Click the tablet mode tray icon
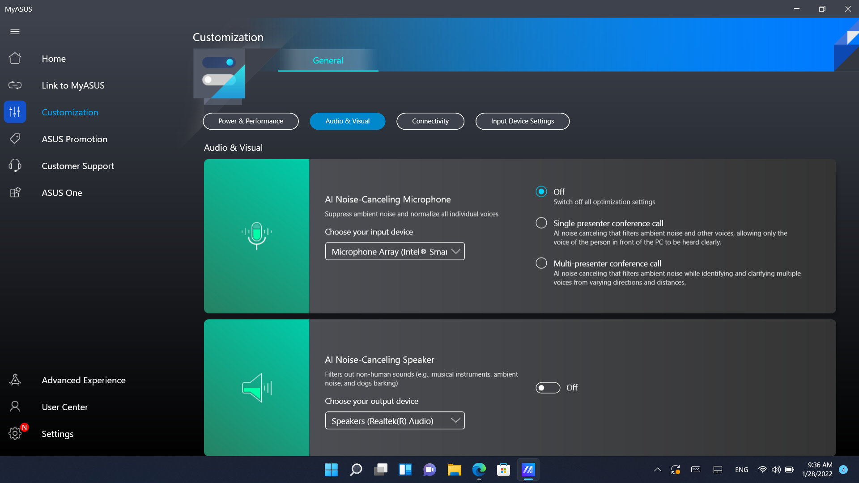Image resolution: width=859 pixels, height=483 pixels. (718, 470)
